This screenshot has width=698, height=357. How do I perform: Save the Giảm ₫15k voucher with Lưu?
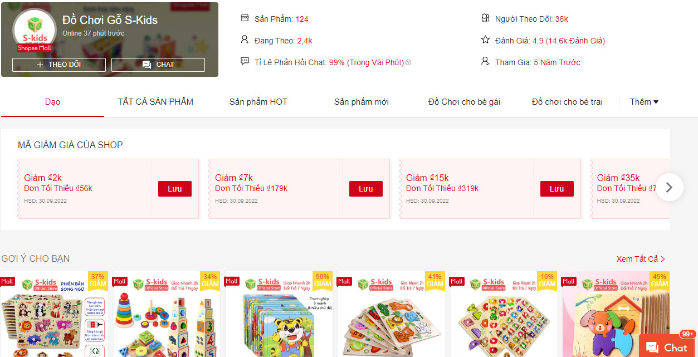click(557, 189)
